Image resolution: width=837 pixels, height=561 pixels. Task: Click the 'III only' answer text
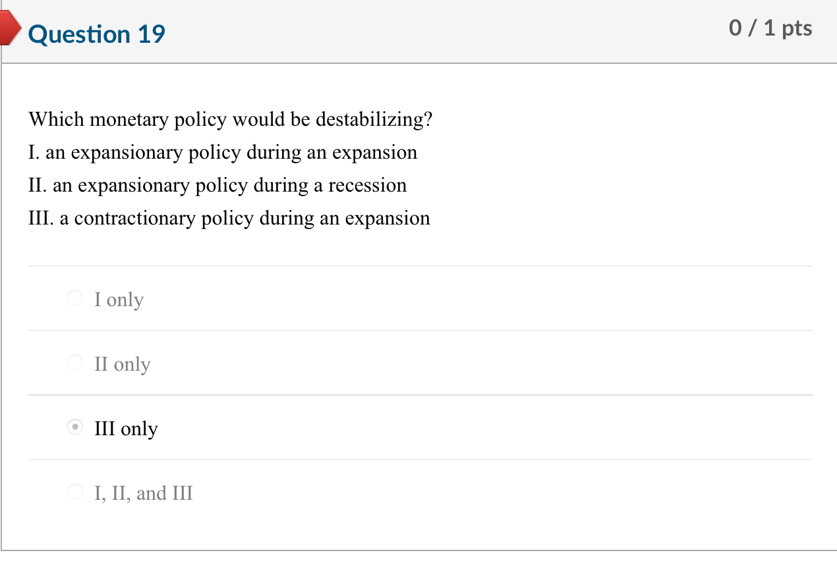(x=127, y=429)
